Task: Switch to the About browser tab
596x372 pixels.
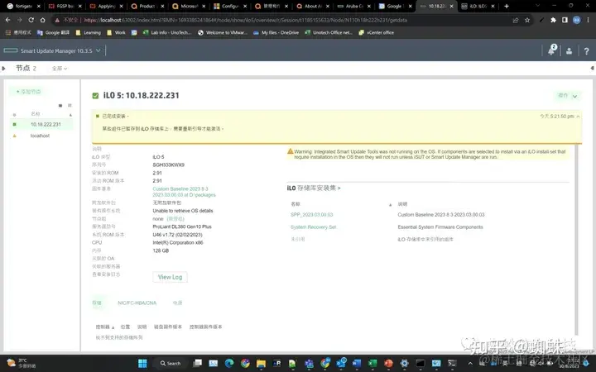Action: pos(313,6)
